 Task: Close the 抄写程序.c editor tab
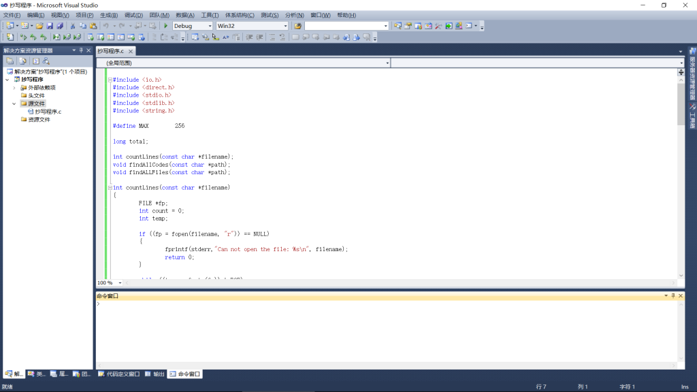point(131,51)
